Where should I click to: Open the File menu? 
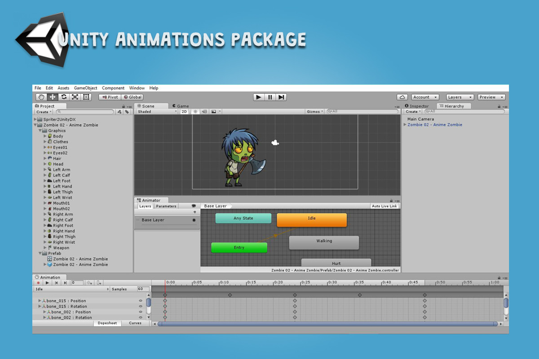(38, 88)
